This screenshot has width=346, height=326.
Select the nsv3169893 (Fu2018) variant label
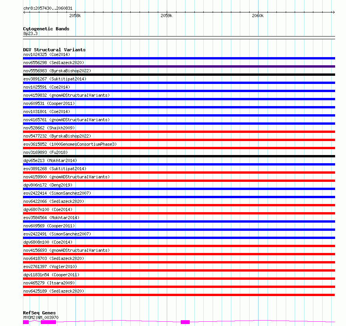[45, 152]
